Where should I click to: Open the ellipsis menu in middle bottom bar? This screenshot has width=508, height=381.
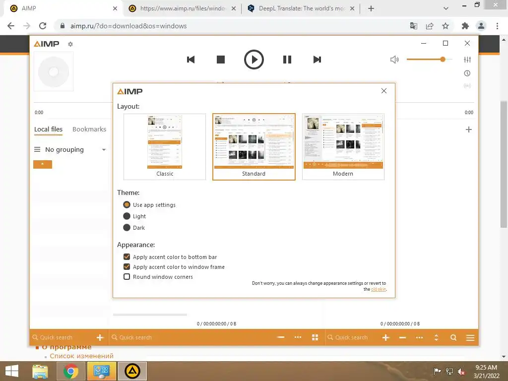(298, 337)
